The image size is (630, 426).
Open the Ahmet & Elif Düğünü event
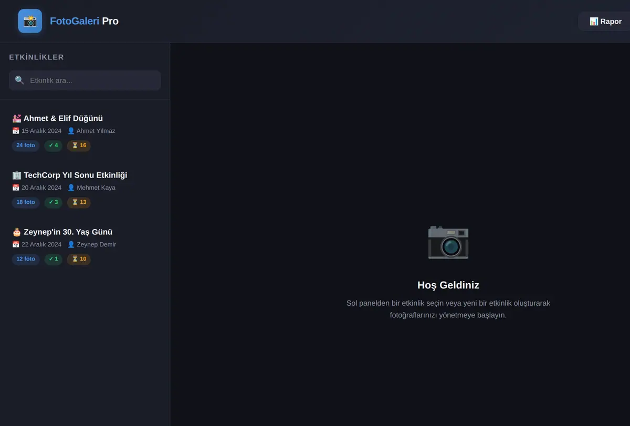85,132
